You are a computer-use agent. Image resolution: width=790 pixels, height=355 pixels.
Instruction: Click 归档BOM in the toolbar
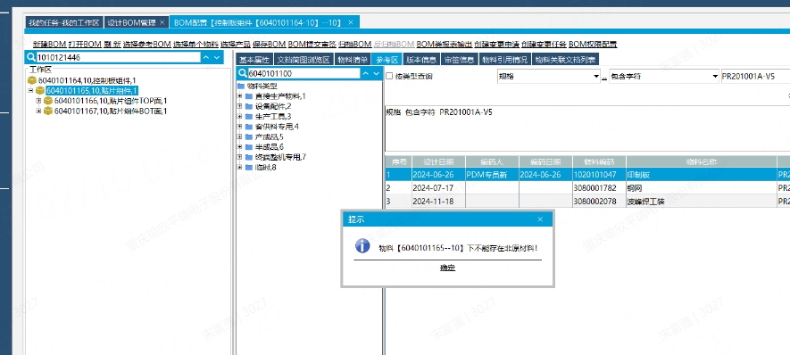(354, 45)
